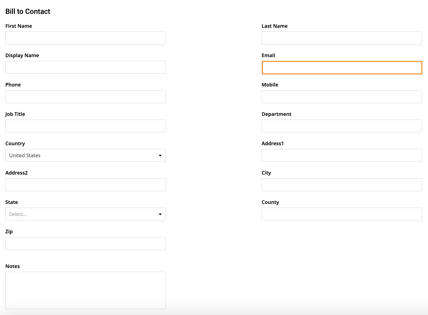Focus the Last Name text box
The image size is (428, 315).
point(342,38)
